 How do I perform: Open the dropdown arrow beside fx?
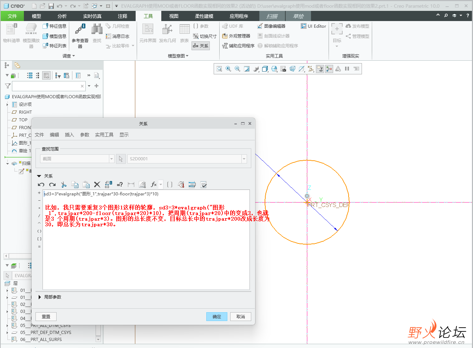pyautogui.click(x=161, y=185)
